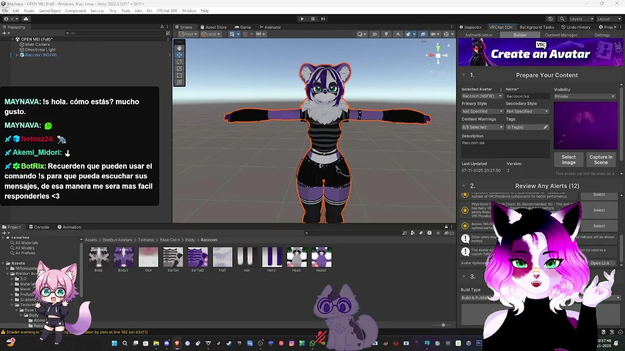Select the Rotate tool

pyautogui.click(x=179, y=61)
